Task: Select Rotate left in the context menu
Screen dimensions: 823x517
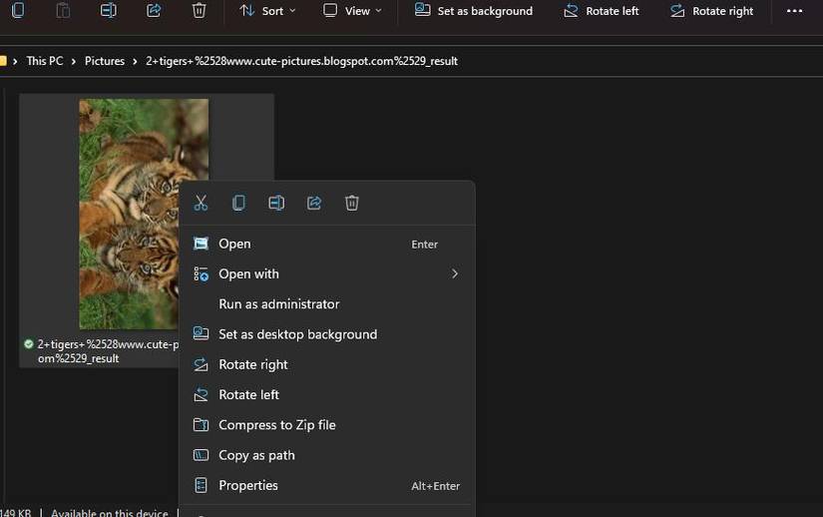Action: pyautogui.click(x=326, y=394)
